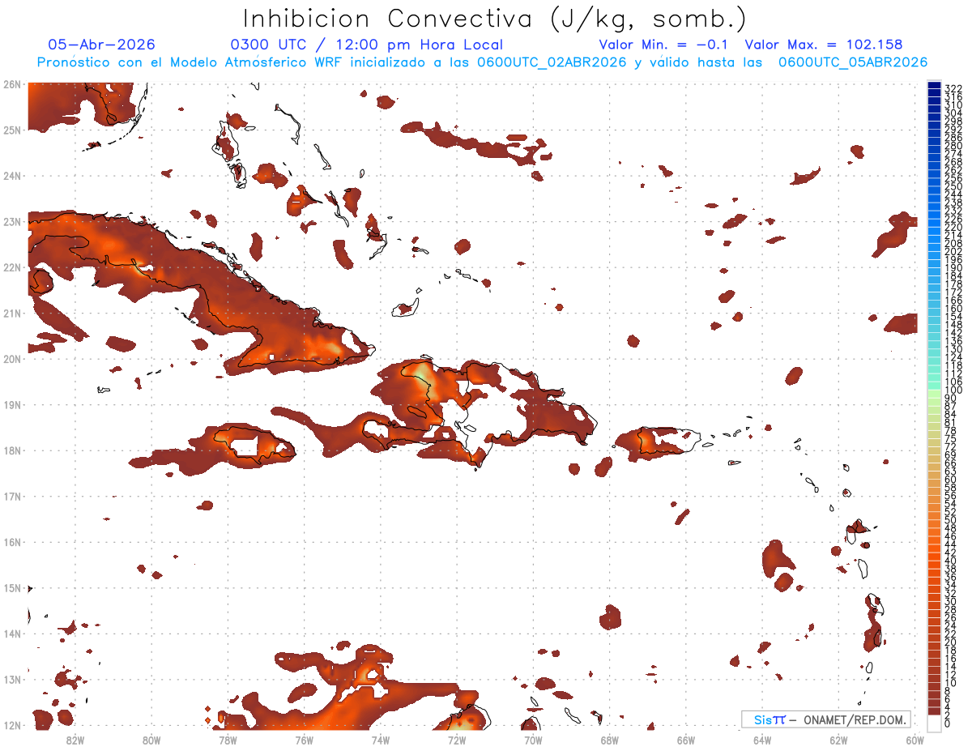972x751 pixels.
Task: Click the bright yellow patch over Haiti
Action: [x=428, y=379]
